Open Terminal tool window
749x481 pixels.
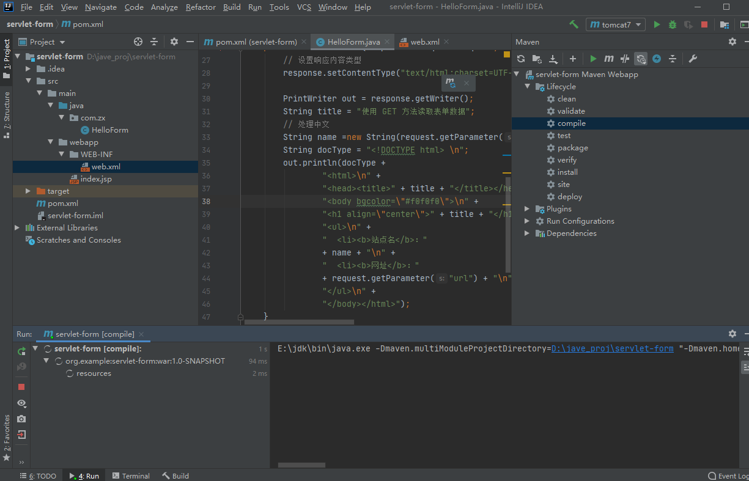(x=130, y=475)
